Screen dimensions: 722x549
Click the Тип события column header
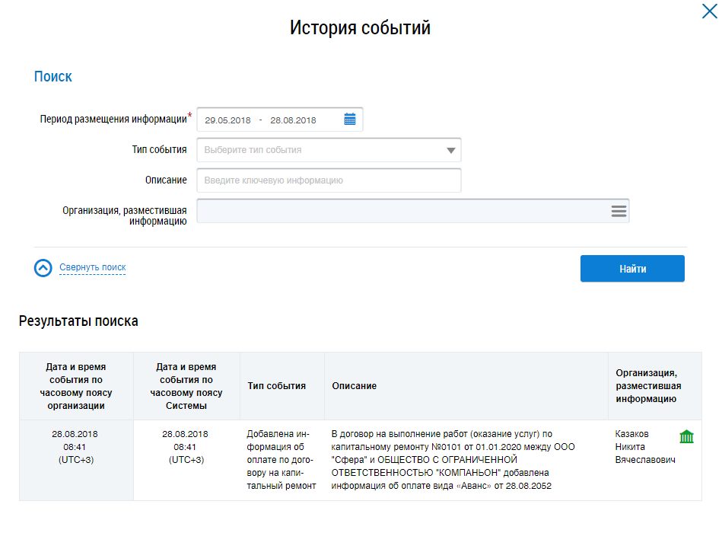click(277, 386)
